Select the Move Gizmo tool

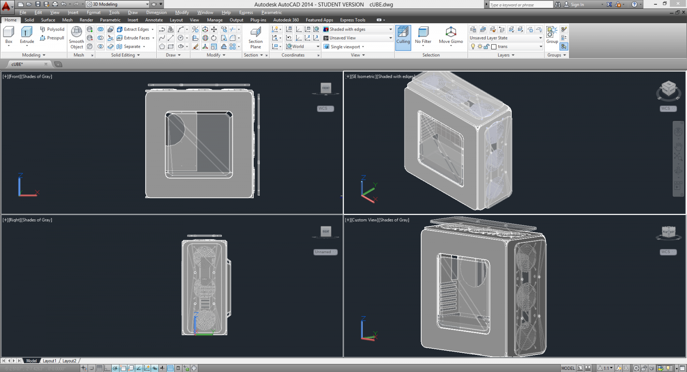450,35
